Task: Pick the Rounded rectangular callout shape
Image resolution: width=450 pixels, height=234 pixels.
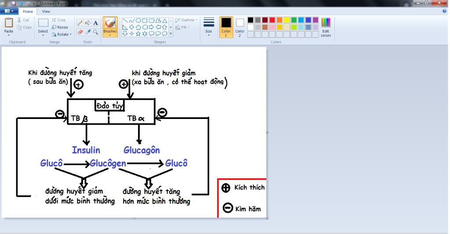Action: click(152, 33)
